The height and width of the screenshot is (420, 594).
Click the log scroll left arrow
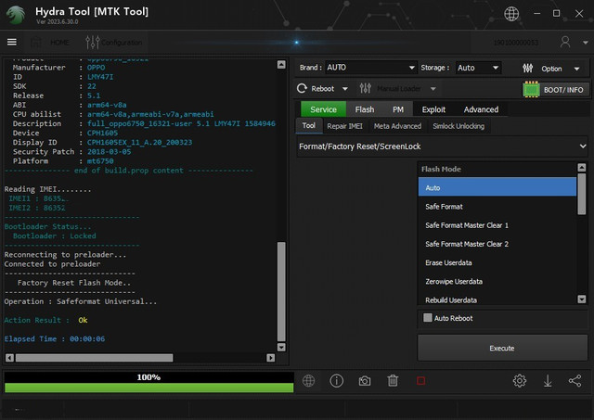(x=9, y=358)
